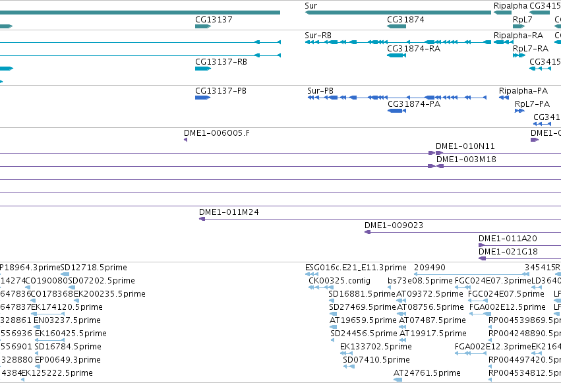Image resolution: width=561 pixels, height=383 pixels.
Task: Select the SD16881.5prime EST label
Action: click(x=362, y=294)
